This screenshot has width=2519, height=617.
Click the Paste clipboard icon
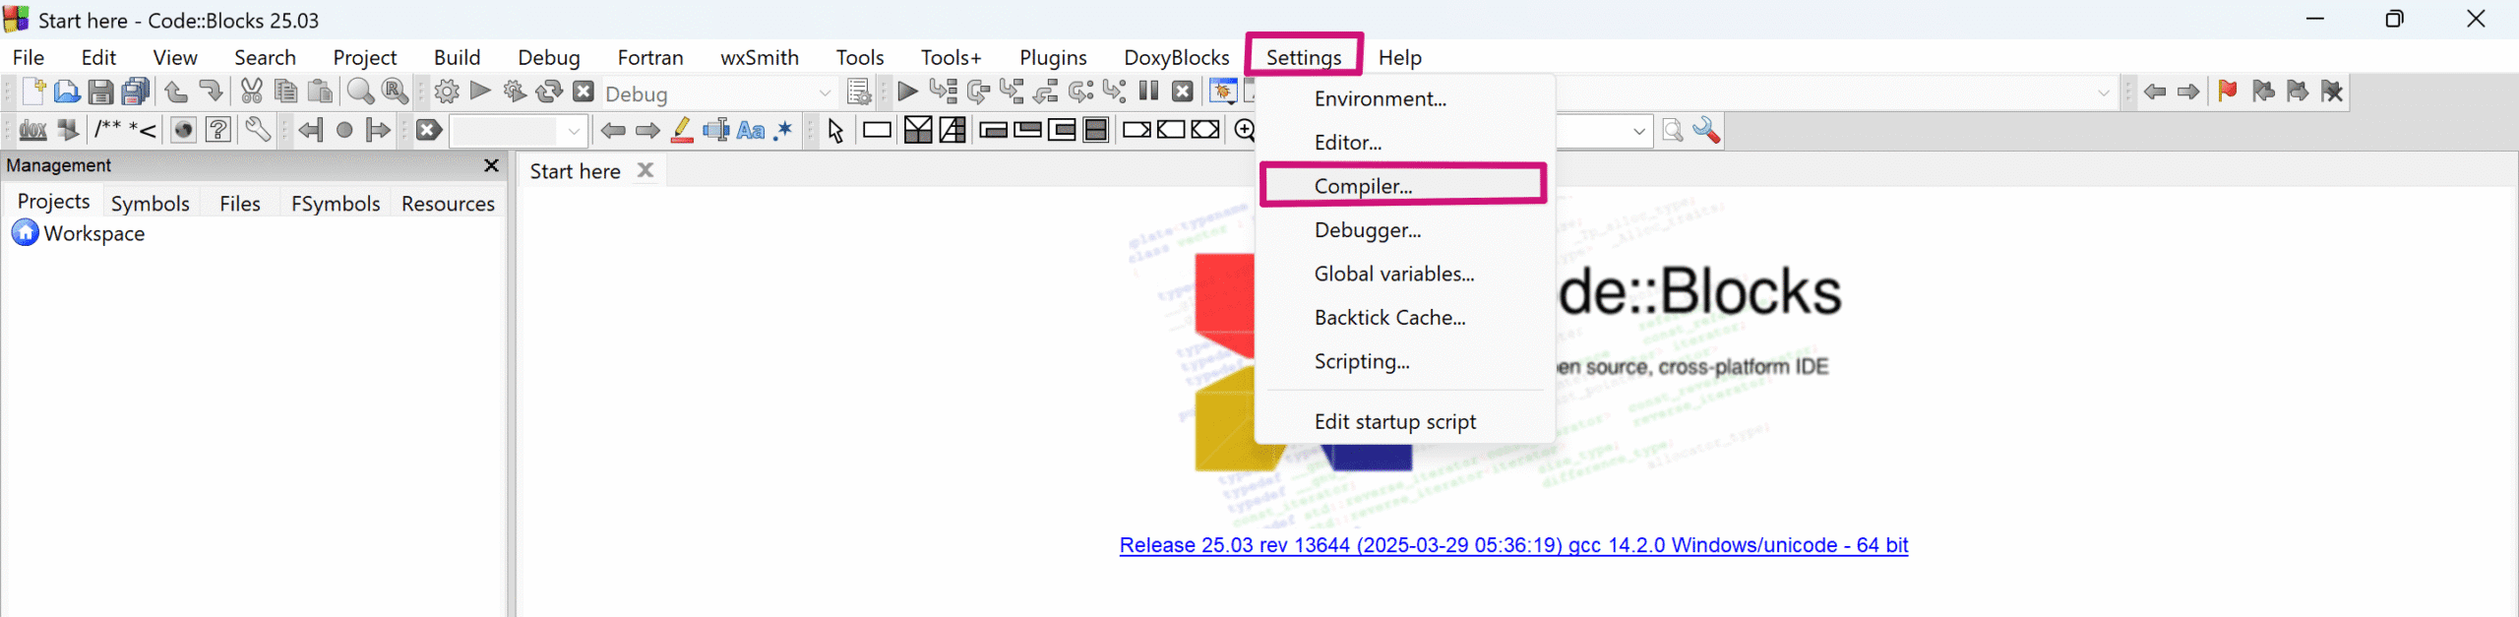(x=320, y=92)
